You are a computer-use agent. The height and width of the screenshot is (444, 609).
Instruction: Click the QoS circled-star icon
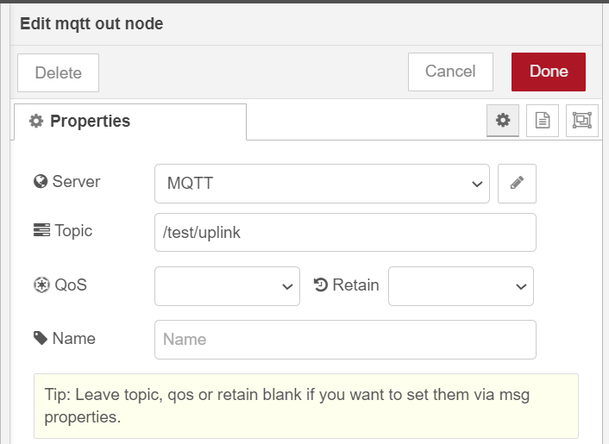click(x=40, y=285)
